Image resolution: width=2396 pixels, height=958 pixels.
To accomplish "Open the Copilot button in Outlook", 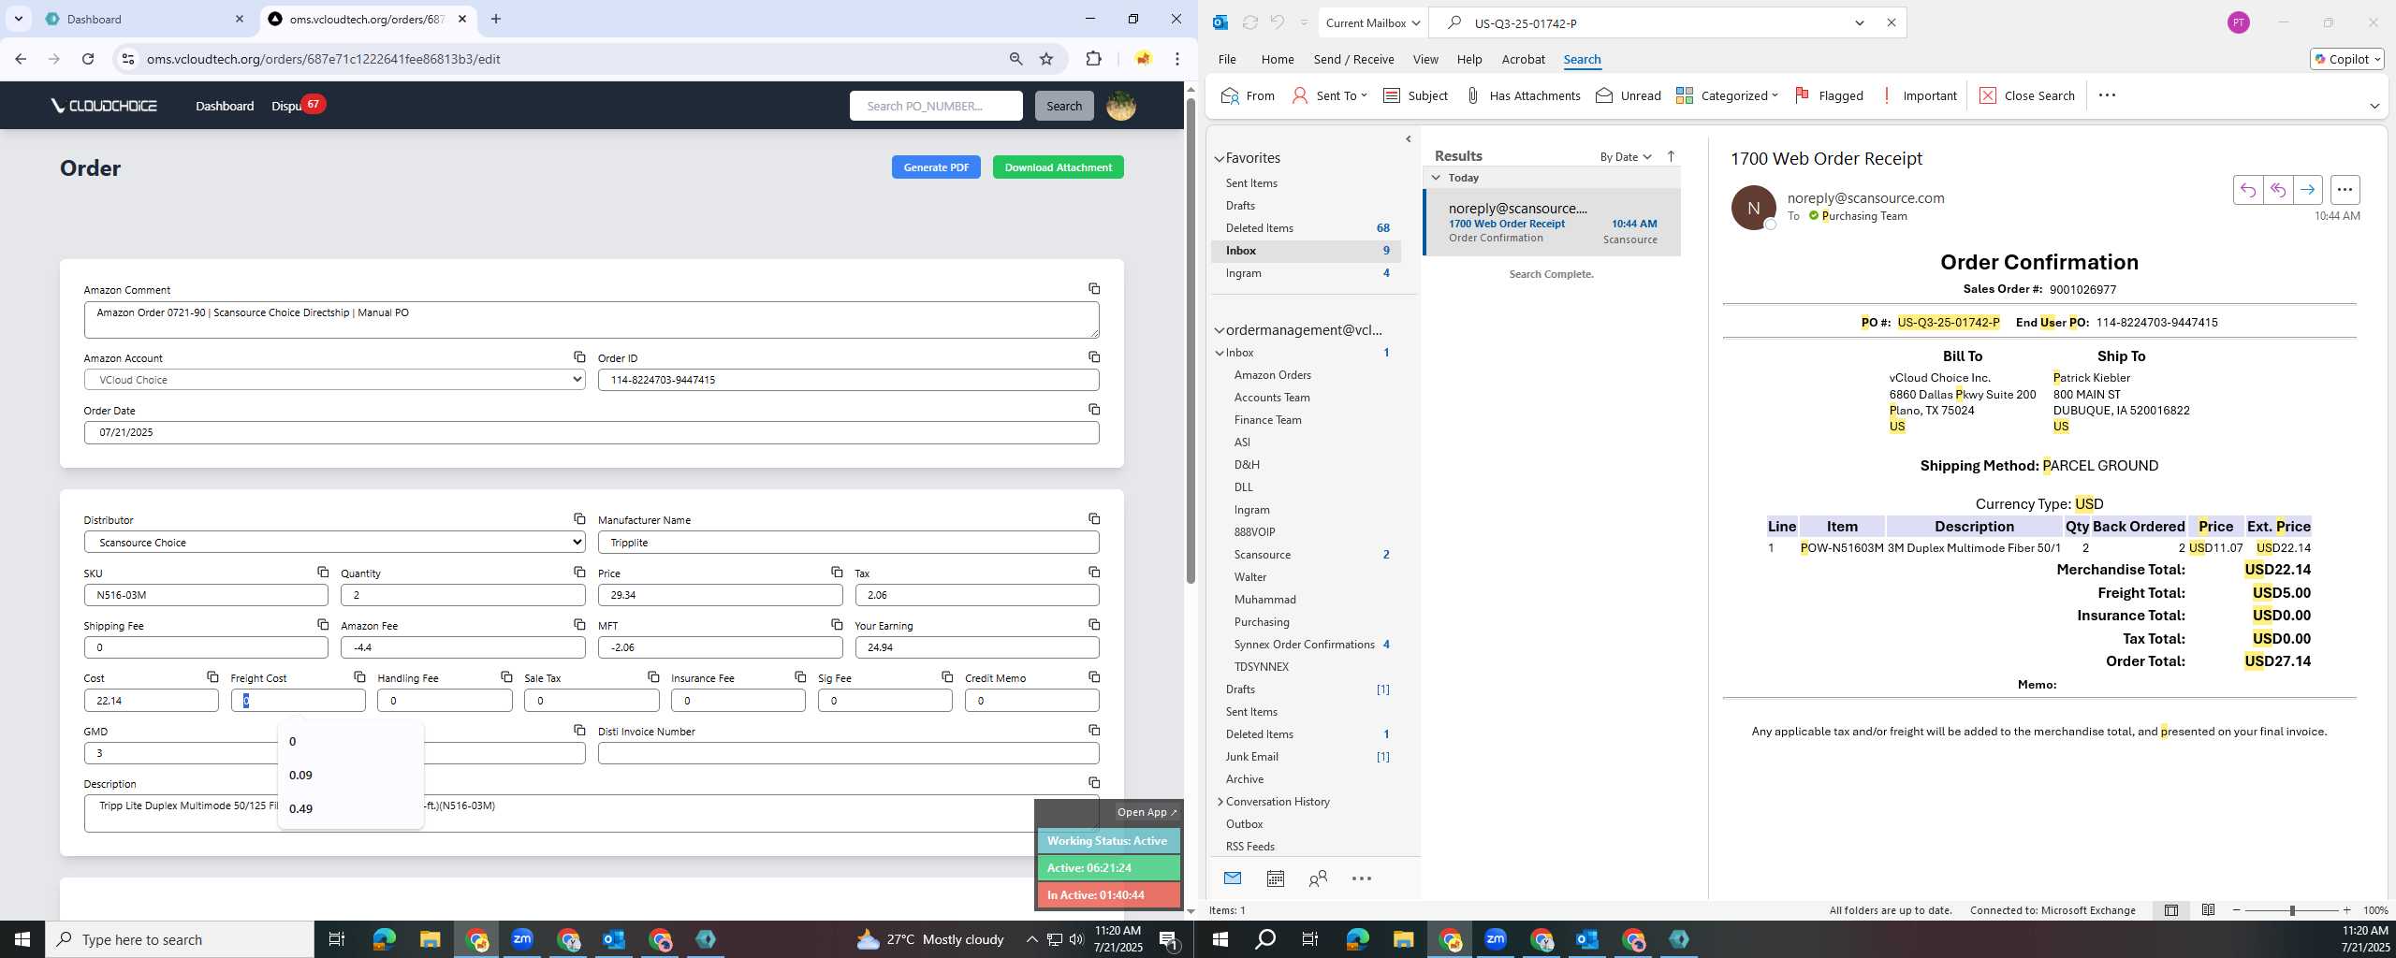I will 2346,59.
